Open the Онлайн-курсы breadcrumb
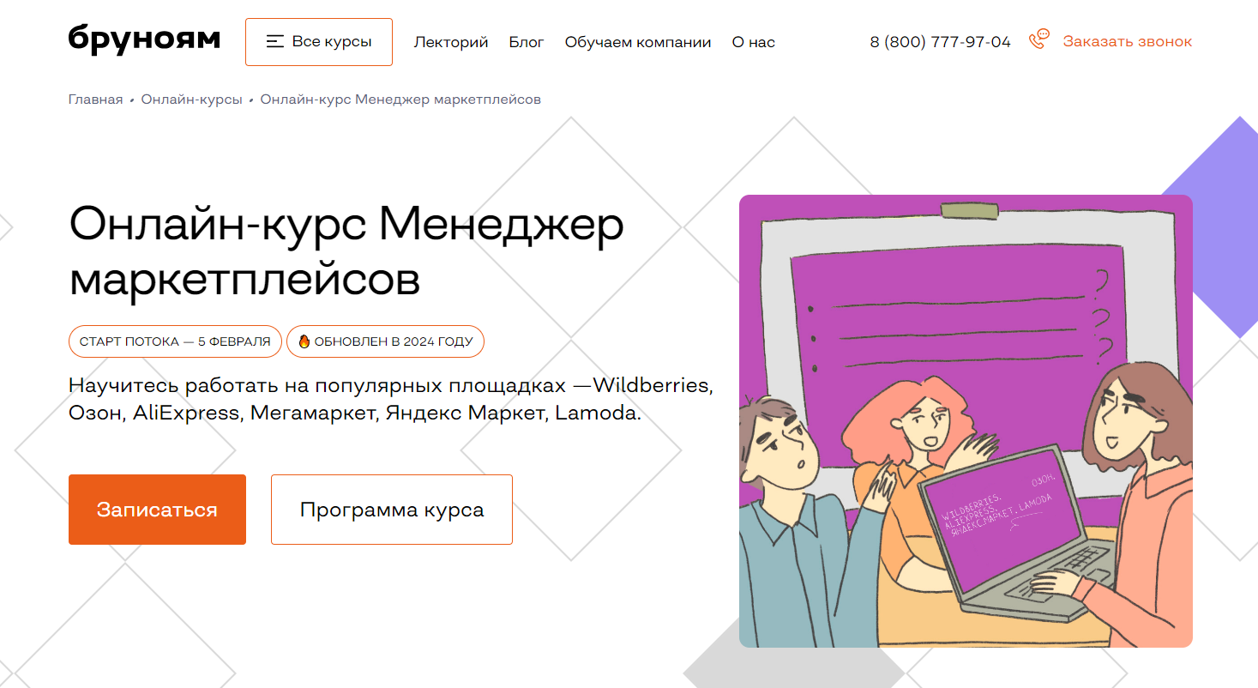 pos(192,100)
